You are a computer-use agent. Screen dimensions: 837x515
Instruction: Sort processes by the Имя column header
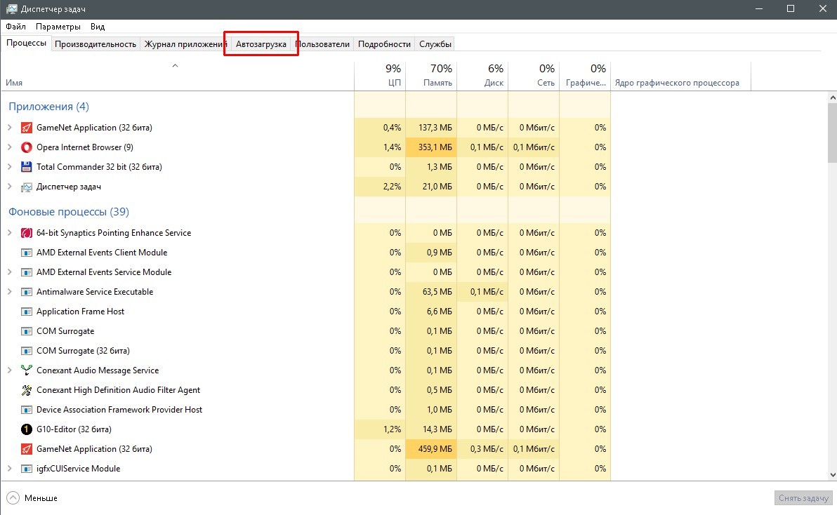click(x=177, y=76)
